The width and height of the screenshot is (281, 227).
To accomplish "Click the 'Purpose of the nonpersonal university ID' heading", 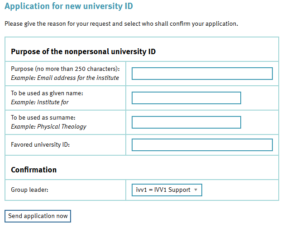I will [83, 51].
